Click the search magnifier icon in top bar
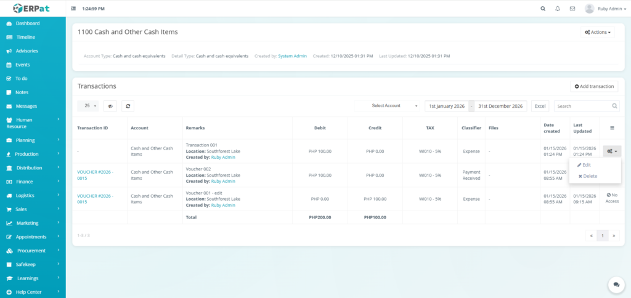Image resolution: width=631 pixels, height=298 pixels. click(x=542, y=9)
